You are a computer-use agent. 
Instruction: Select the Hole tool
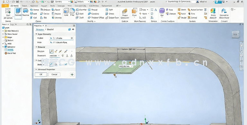pyautogui.click(x=66, y=12)
